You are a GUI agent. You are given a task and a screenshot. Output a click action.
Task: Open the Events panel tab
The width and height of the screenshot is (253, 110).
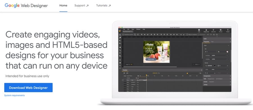[205, 82]
